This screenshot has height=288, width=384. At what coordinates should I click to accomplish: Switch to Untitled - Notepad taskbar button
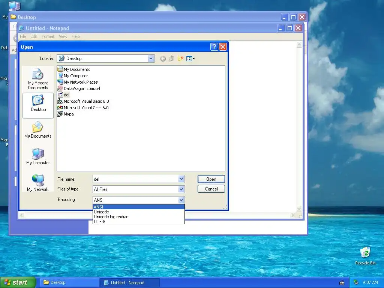point(130,283)
